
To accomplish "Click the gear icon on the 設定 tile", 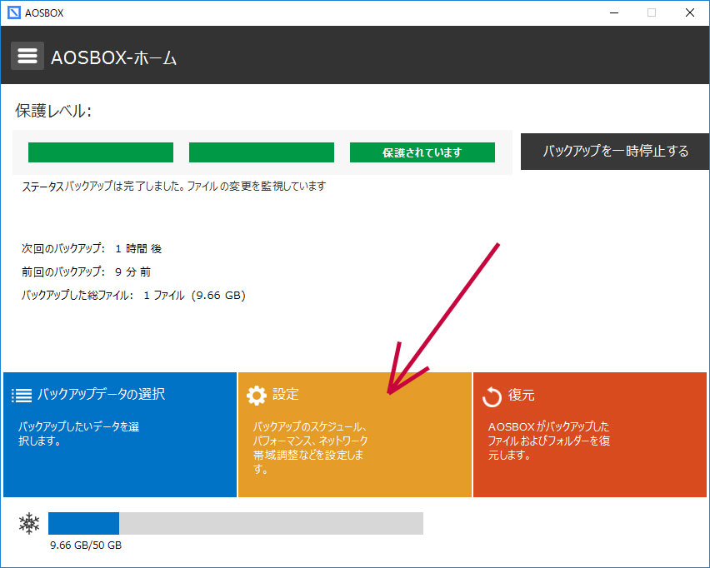I will [x=257, y=395].
